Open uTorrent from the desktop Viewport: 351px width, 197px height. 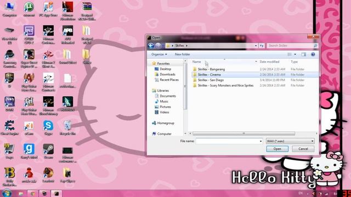click(x=29, y=10)
